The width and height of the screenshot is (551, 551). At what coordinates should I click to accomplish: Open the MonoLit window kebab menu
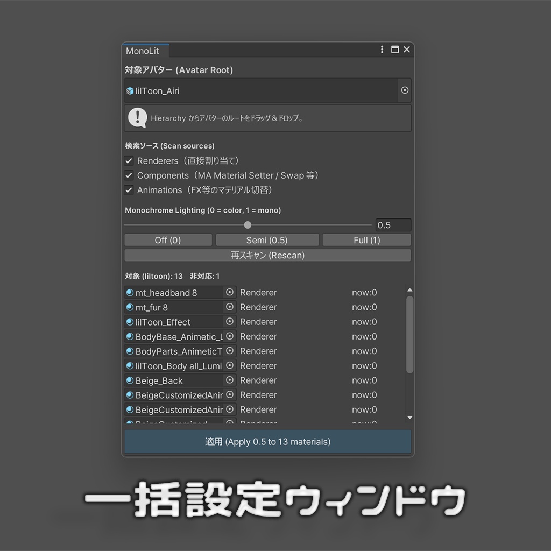pos(382,50)
